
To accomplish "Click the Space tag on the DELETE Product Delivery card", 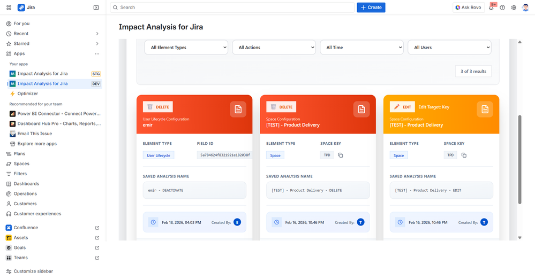I will click(275, 155).
